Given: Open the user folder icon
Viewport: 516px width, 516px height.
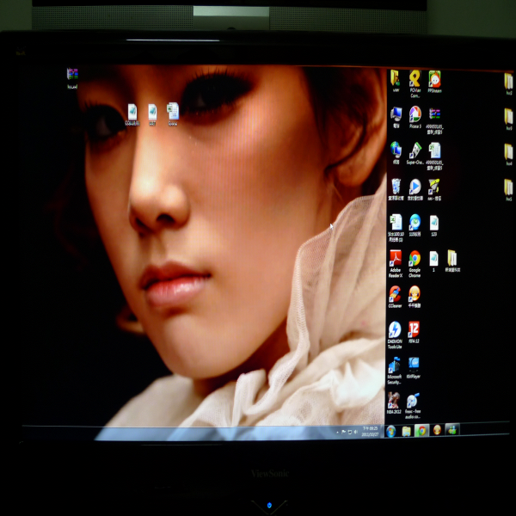Looking at the screenshot, I should coord(396,81).
